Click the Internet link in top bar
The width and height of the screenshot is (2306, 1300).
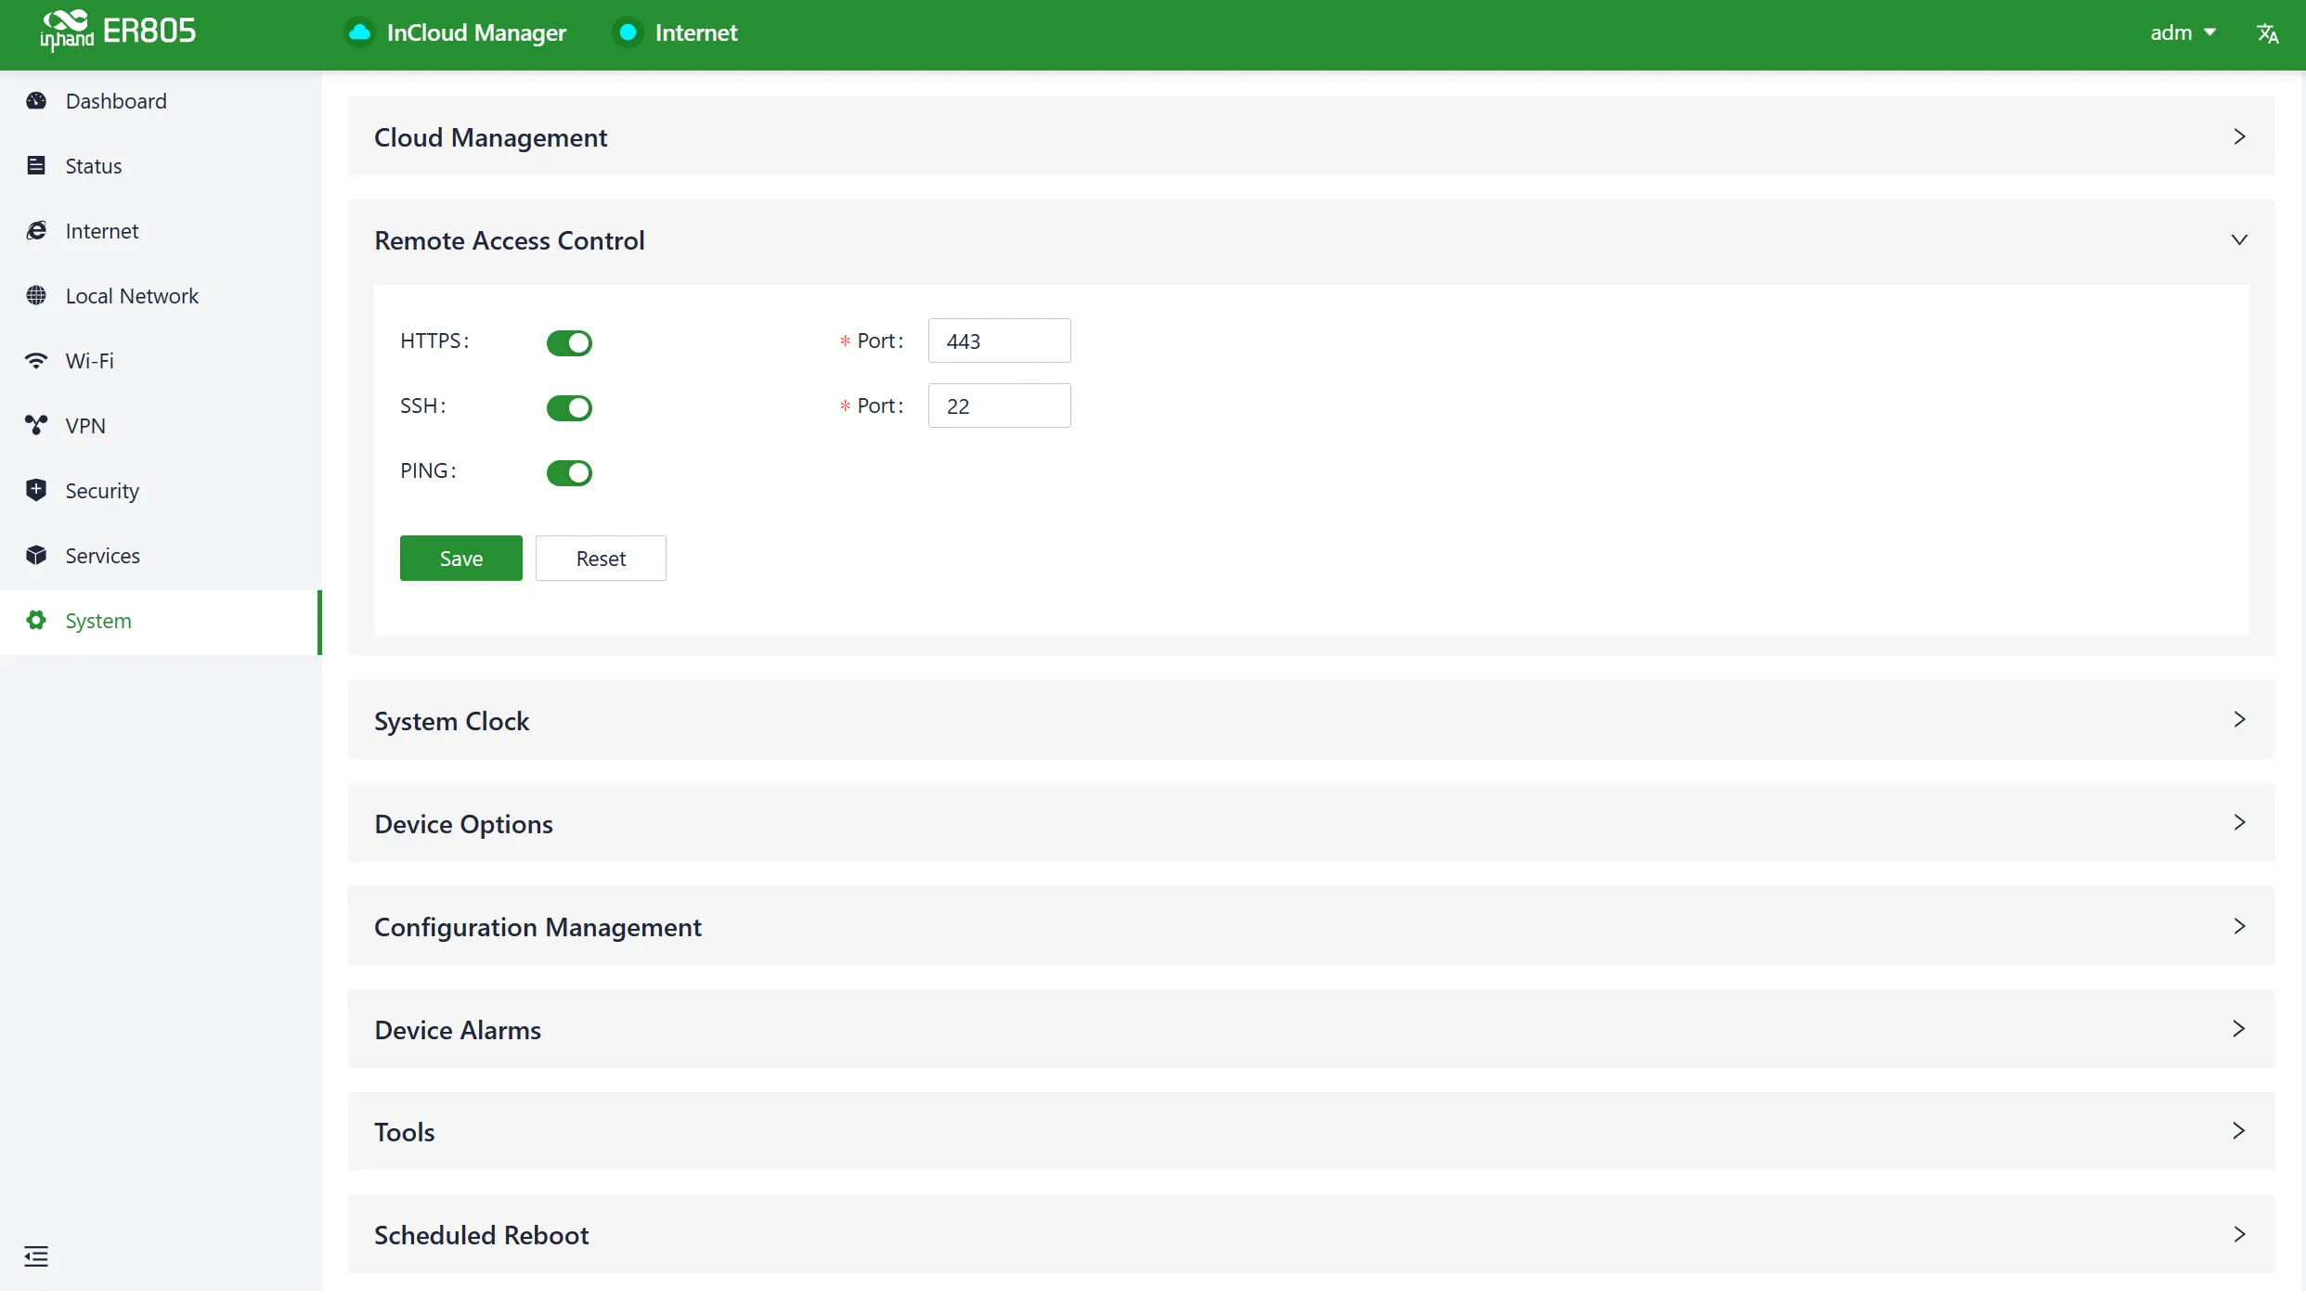[x=696, y=32]
